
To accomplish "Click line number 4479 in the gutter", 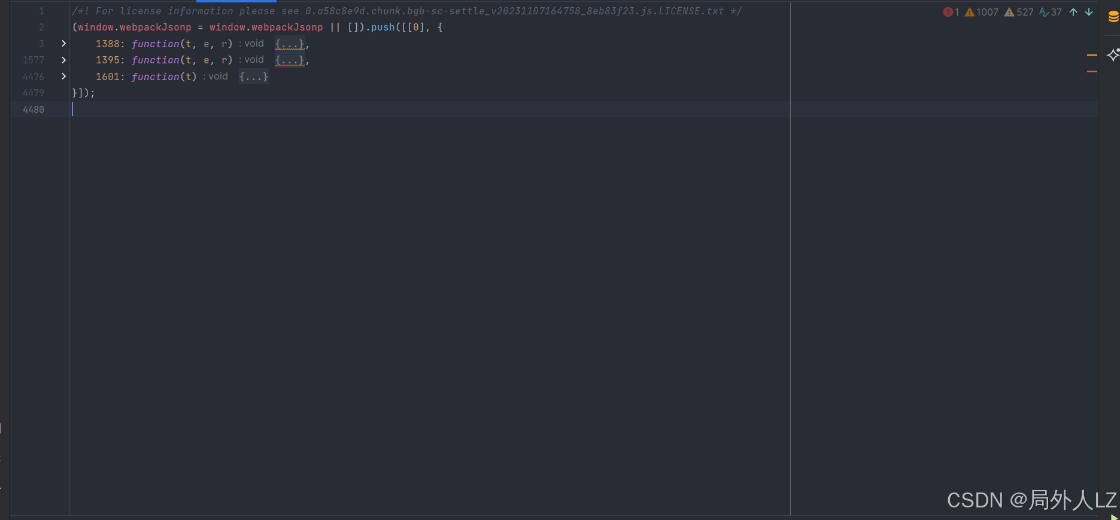I will point(34,93).
